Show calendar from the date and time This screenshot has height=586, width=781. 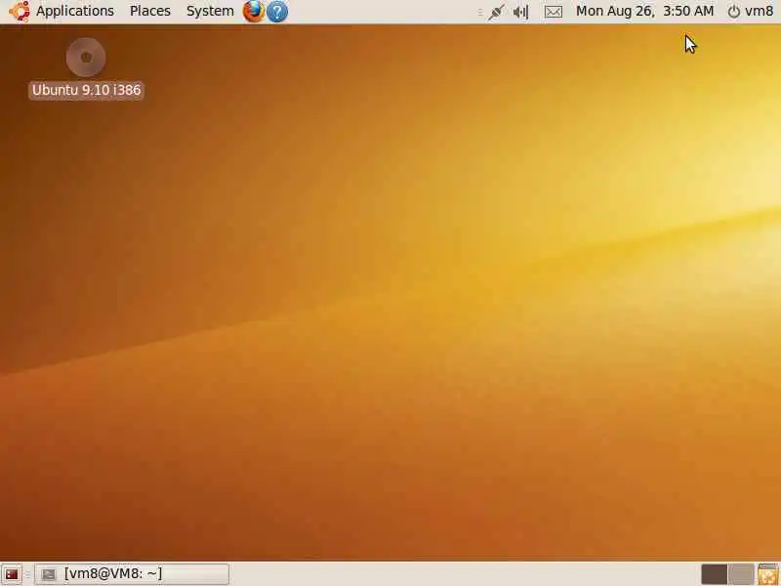(644, 11)
